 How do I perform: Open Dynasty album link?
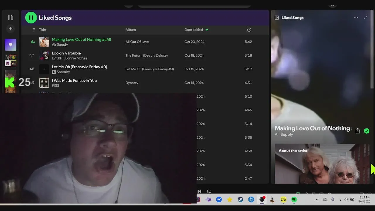click(132, 83)
